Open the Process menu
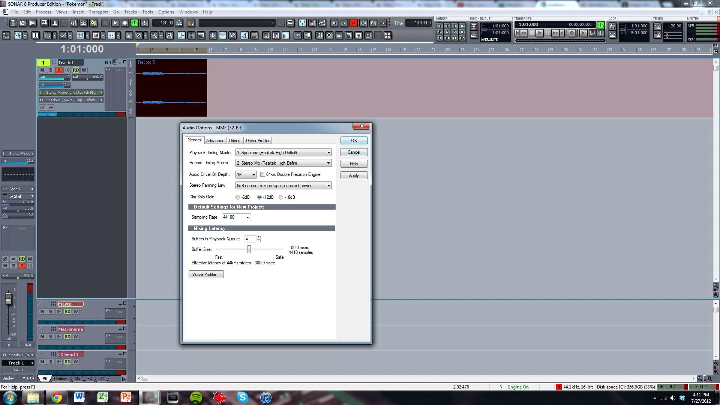The height and width of the screenshot is (405, 720). coord(43,12)
